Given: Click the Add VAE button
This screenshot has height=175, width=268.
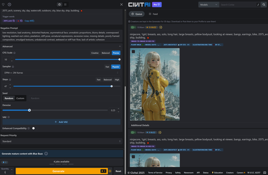Looking at the screenshot, I should click(x=61, y=122).
